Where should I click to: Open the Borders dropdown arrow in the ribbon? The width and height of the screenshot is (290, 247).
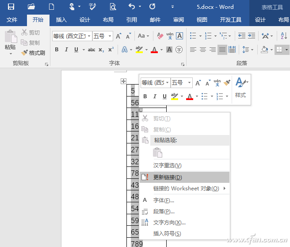(286, 50)
